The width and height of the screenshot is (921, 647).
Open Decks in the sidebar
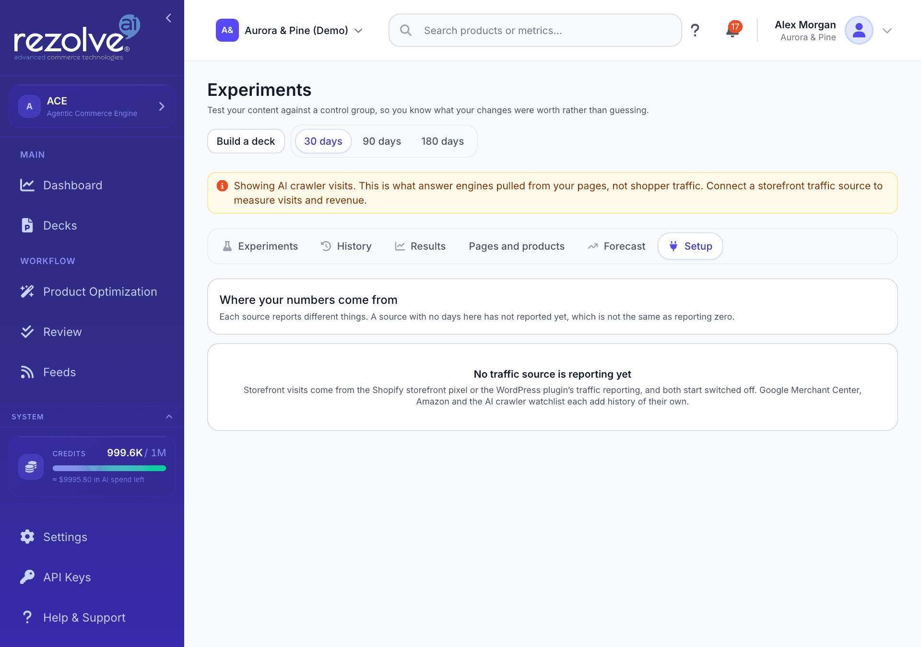92,225
